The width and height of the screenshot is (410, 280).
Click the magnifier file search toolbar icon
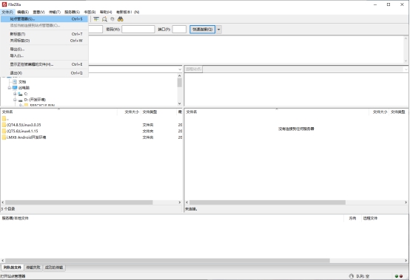104,19
